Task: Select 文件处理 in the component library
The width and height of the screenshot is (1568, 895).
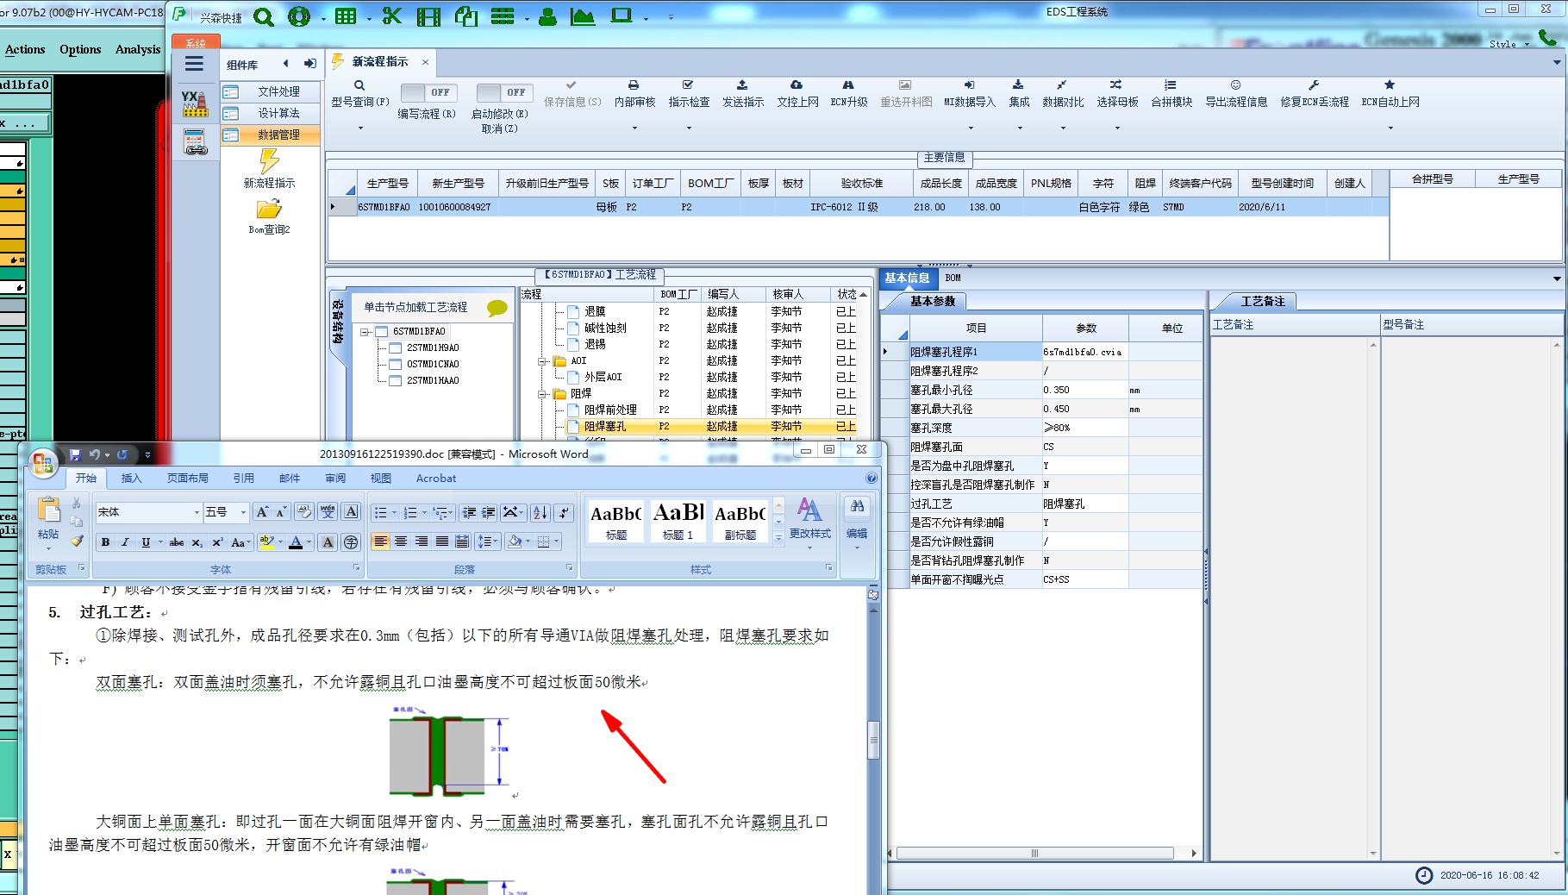Action: [271, 91]
